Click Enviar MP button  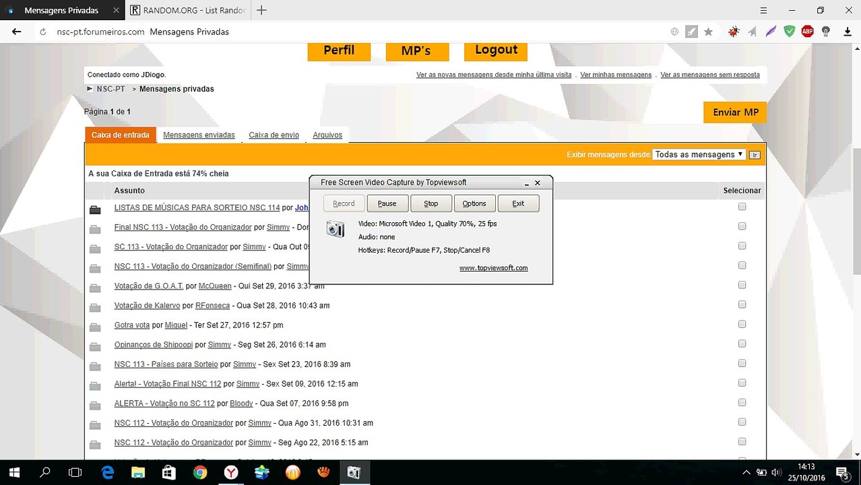735,112
